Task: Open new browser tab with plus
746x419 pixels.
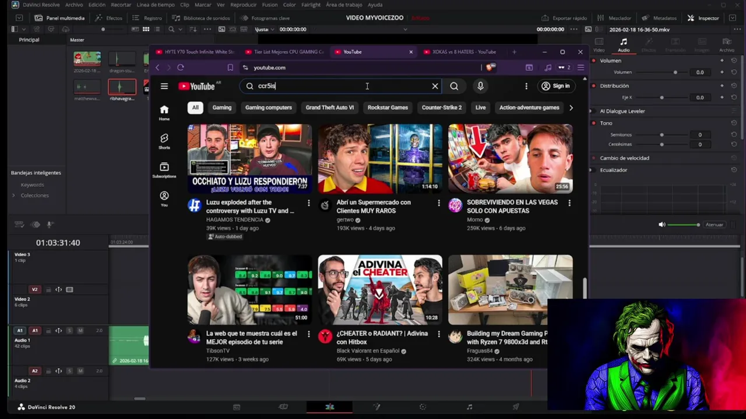Action: tap(514, 52)
